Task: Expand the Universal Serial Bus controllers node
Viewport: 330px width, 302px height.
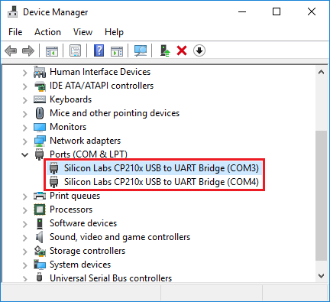Action: click(x=25, y=278)
